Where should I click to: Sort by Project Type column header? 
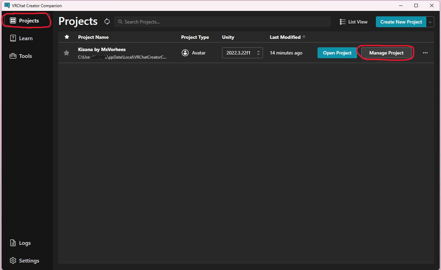195,37
